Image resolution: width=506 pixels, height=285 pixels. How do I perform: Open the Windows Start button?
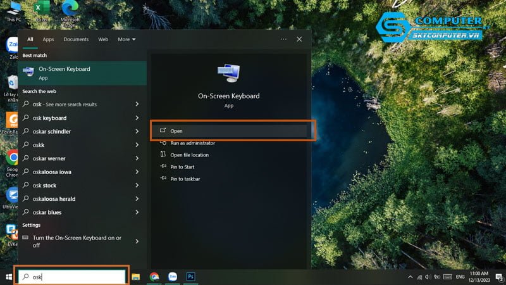pyautogui.click(x=9, y=277)
